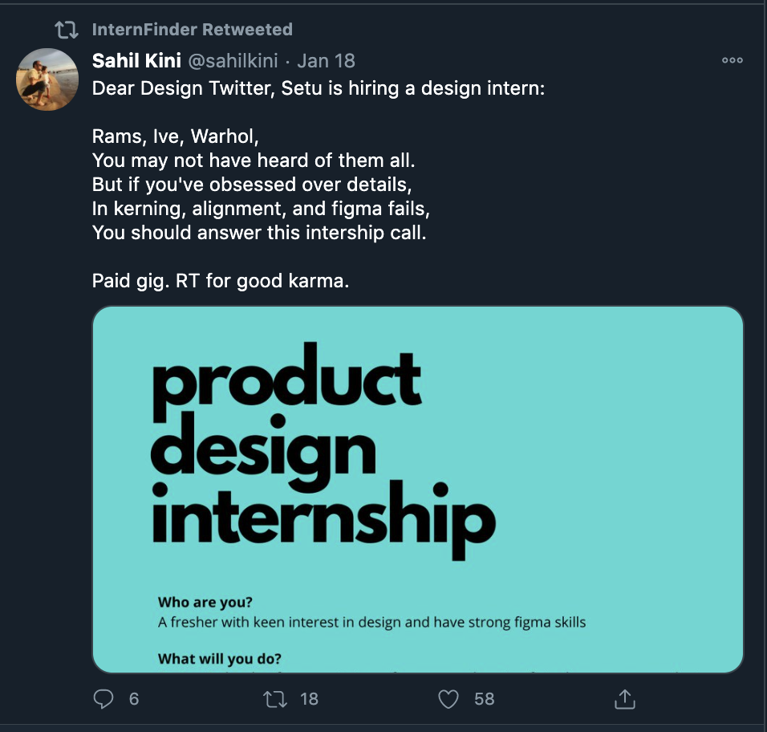
Task: Click the 'Dear Design Twitter' tweet text
Action: pos(319,88)
